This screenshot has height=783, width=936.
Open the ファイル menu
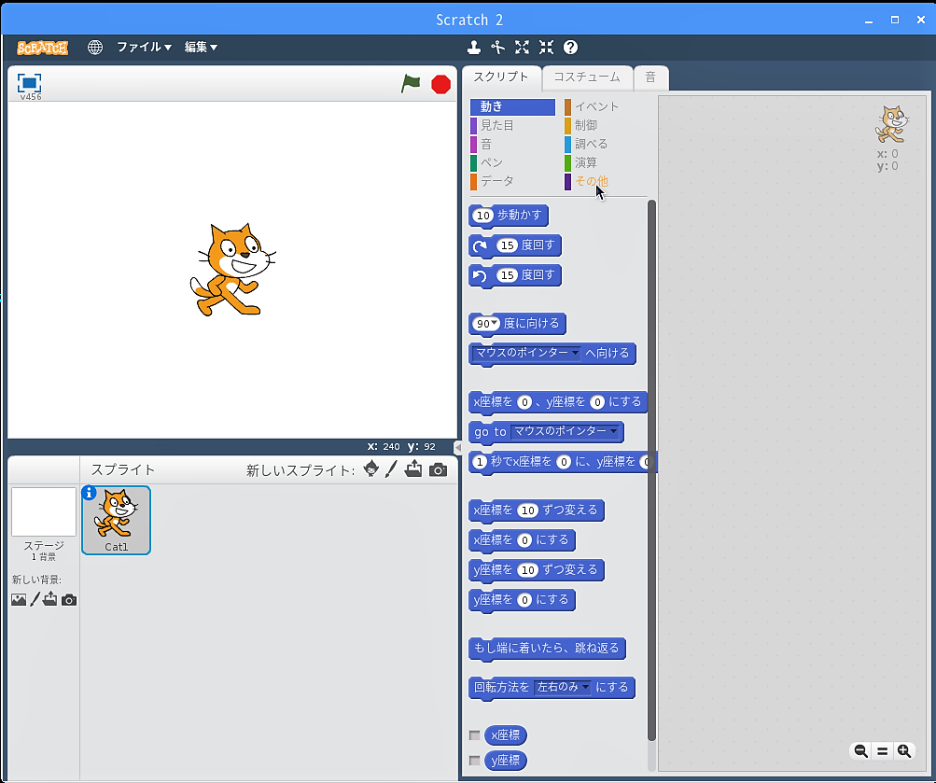click(x=144, y=48)
